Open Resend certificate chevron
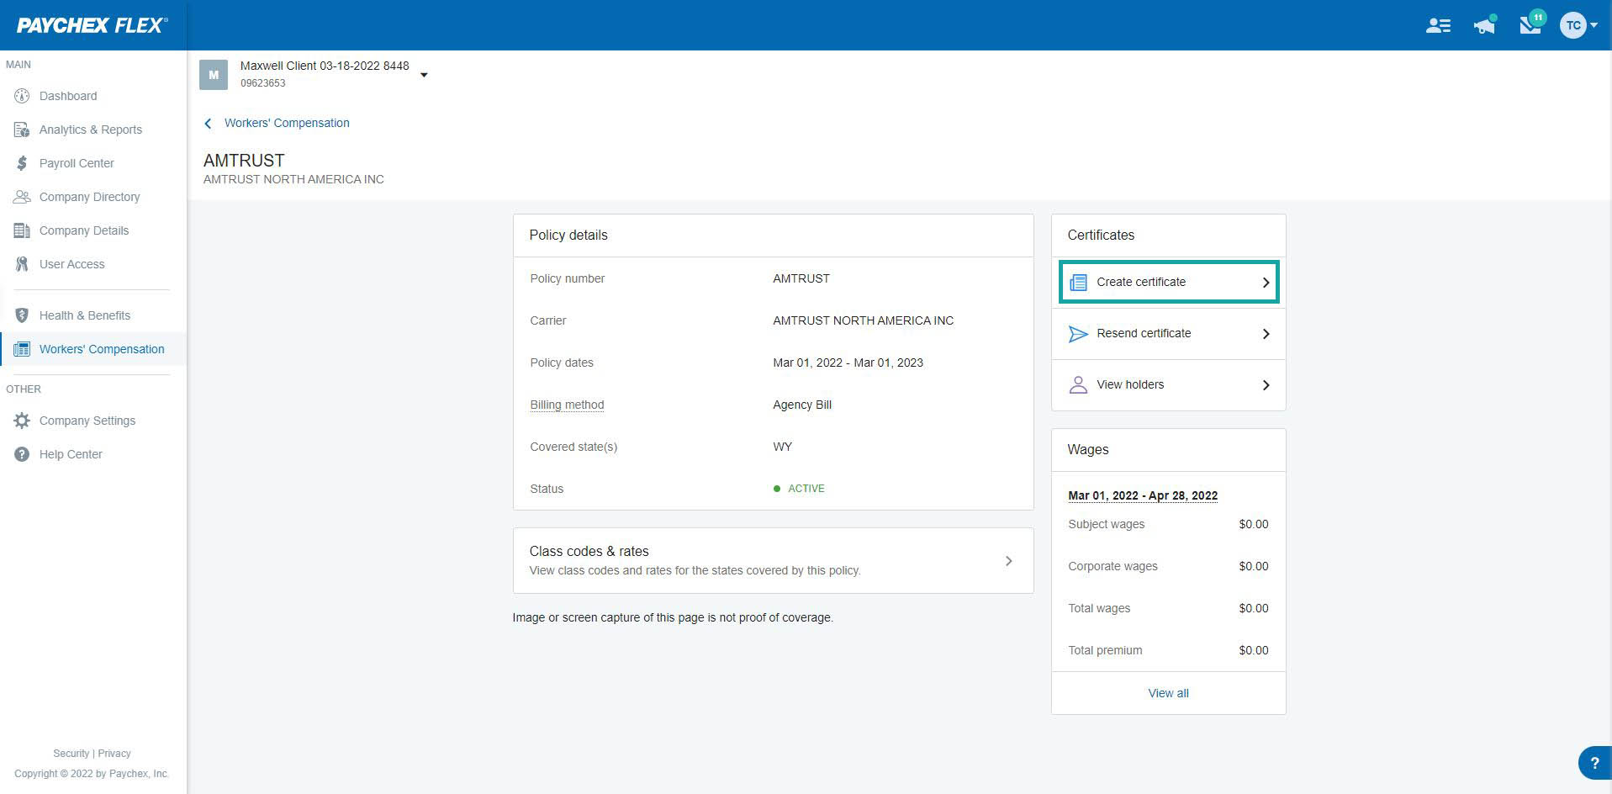 click(1266, 334)
